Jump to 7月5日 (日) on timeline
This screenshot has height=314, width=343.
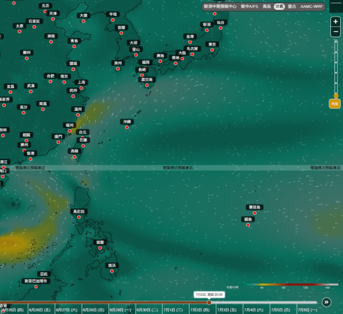tap(281, 310)
